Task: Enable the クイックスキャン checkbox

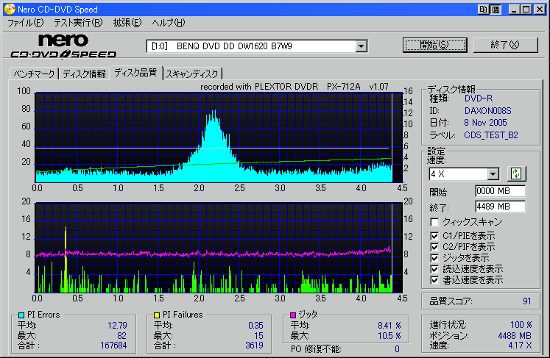Action: click(436, 222)
